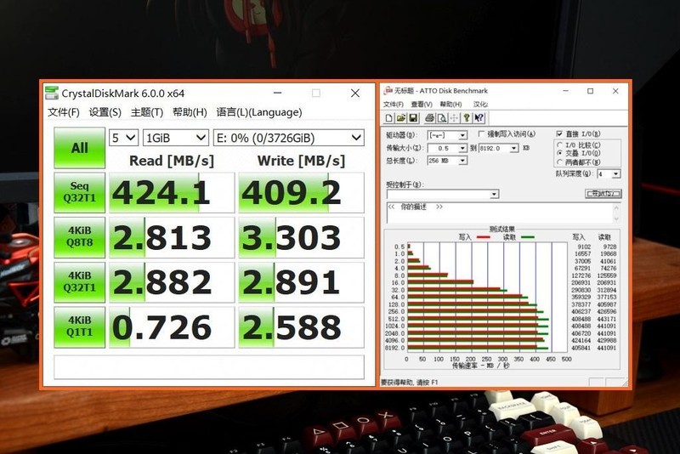
Task: Click the empty CrystalDiskMark comment field
Action: (209, 366)
